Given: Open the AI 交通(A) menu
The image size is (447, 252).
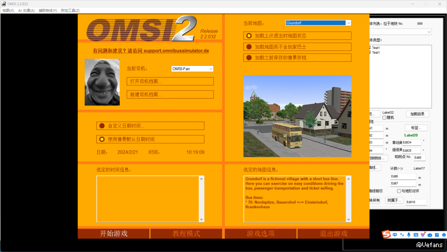Looking at the screenshot, I should (26, 10).
